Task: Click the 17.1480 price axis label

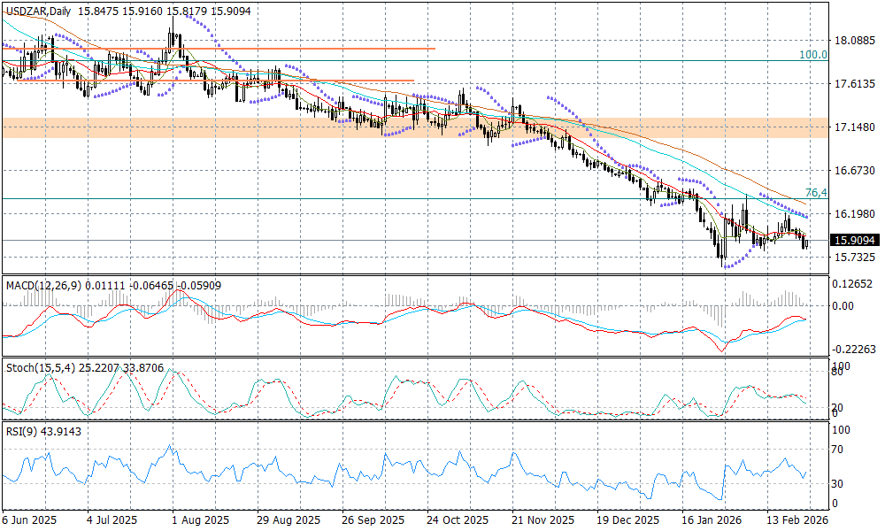Action: [x=855, y=127]
